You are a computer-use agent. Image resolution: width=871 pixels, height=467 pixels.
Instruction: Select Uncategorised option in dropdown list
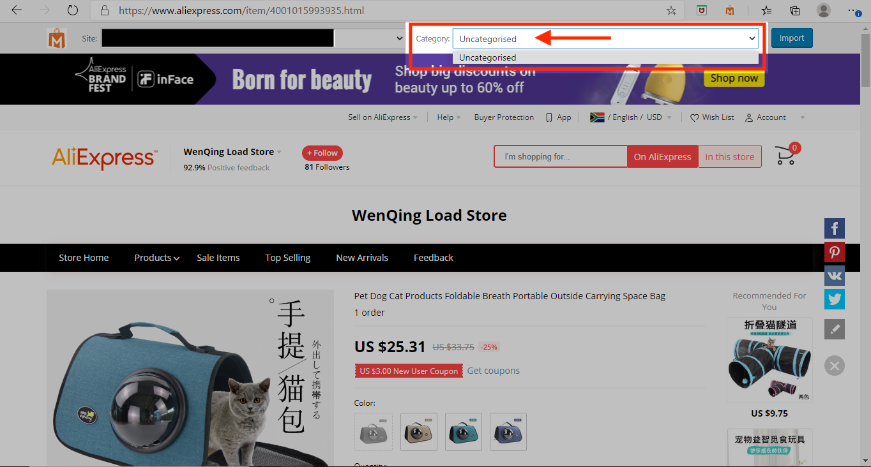tap(605, 57)
